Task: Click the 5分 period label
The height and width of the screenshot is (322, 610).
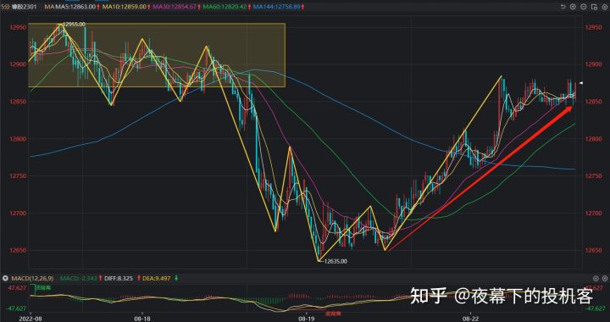Action: tap(5, 7)
